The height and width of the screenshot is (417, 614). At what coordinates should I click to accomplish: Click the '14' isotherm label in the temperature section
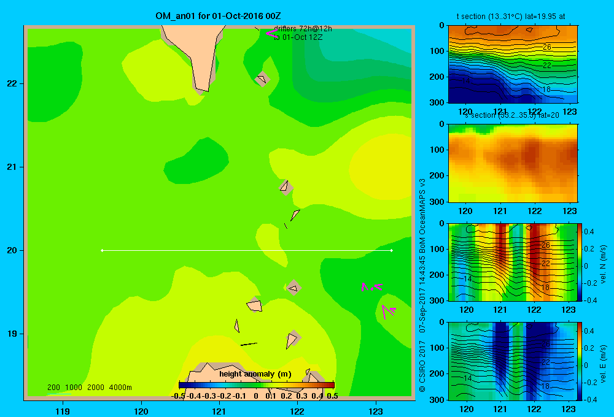pos(465,81)
